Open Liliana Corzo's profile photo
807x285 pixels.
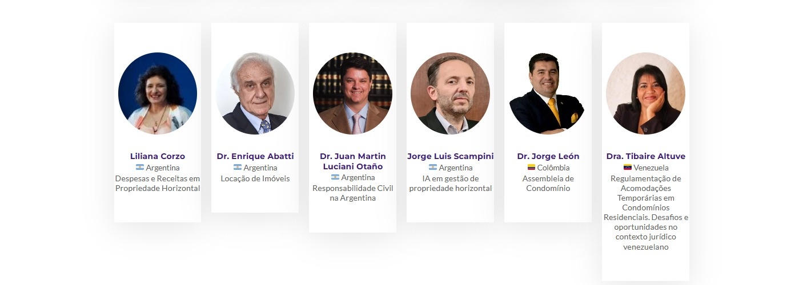(x=158, y=93)
